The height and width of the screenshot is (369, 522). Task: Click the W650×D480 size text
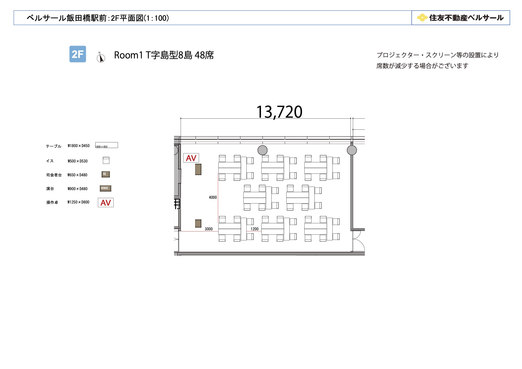[x=77, y=175]
